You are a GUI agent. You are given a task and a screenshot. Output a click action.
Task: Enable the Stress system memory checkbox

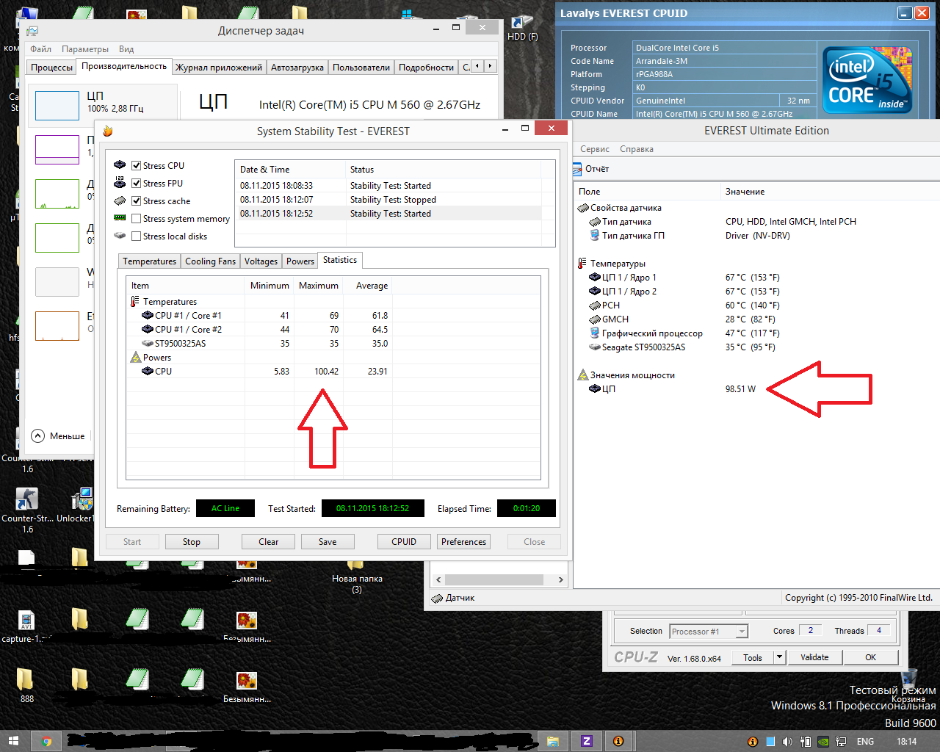pos(136,218)
